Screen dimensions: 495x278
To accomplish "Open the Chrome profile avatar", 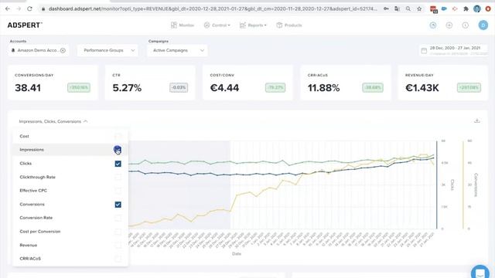I will click(477, 8).
